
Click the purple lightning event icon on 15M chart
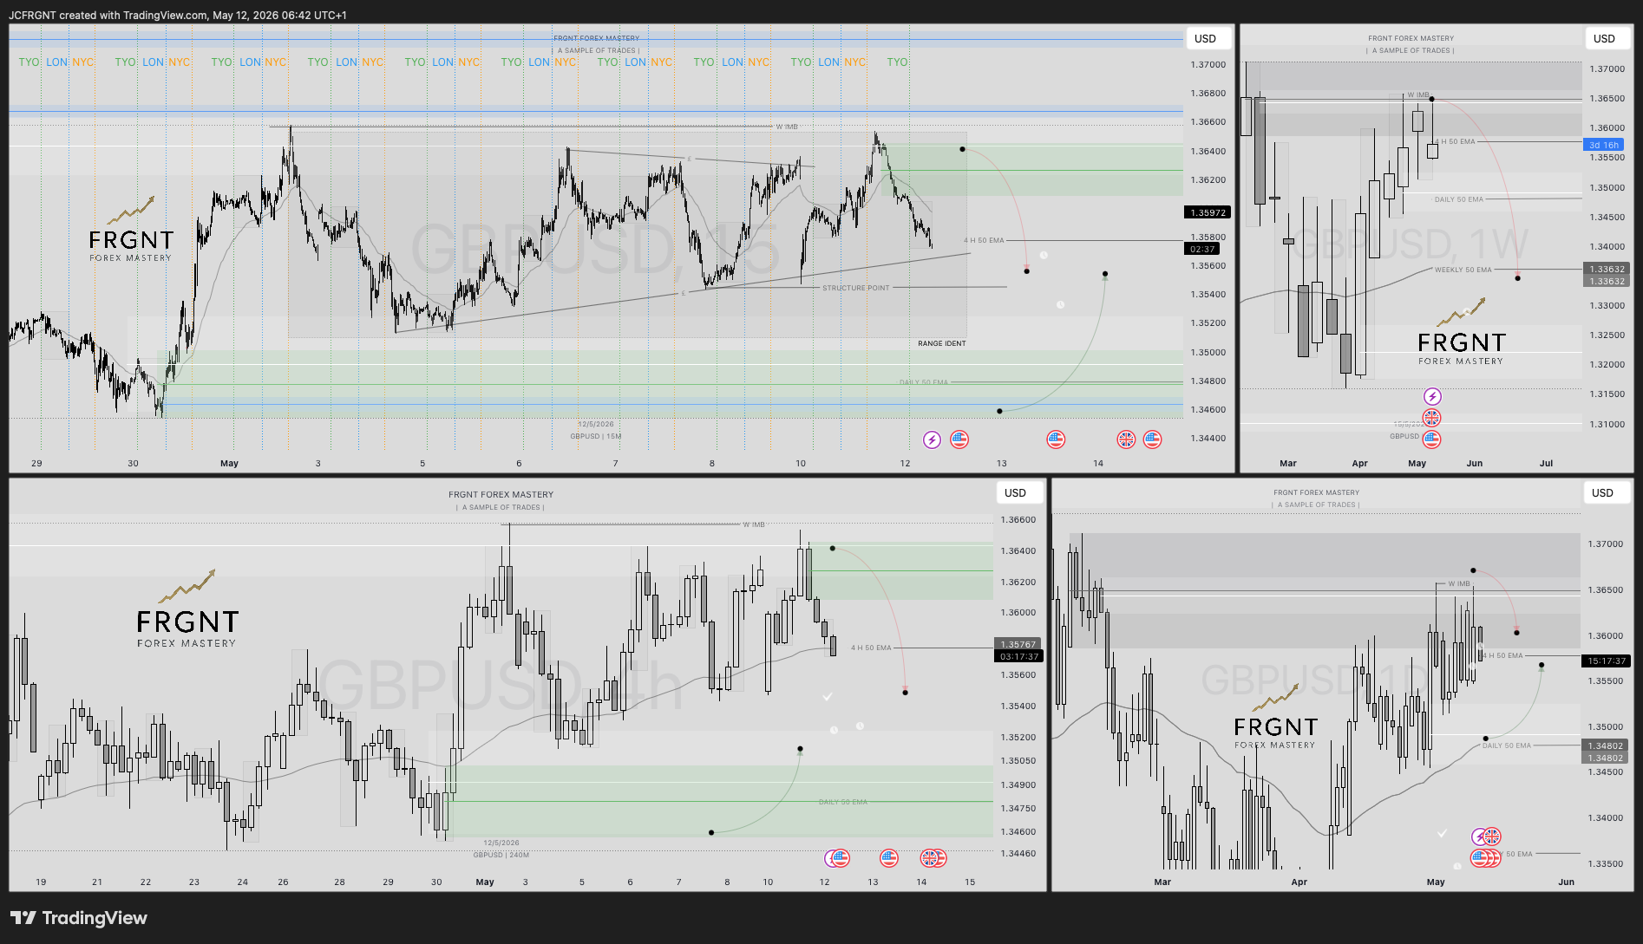pyautogui.click(x=932, y=439)
